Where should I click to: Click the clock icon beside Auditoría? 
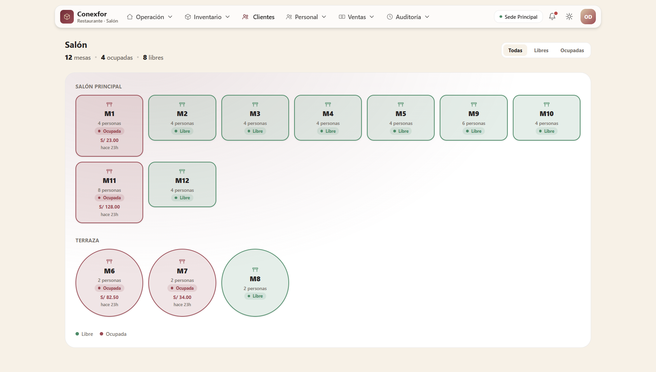(x=390, y=17)
